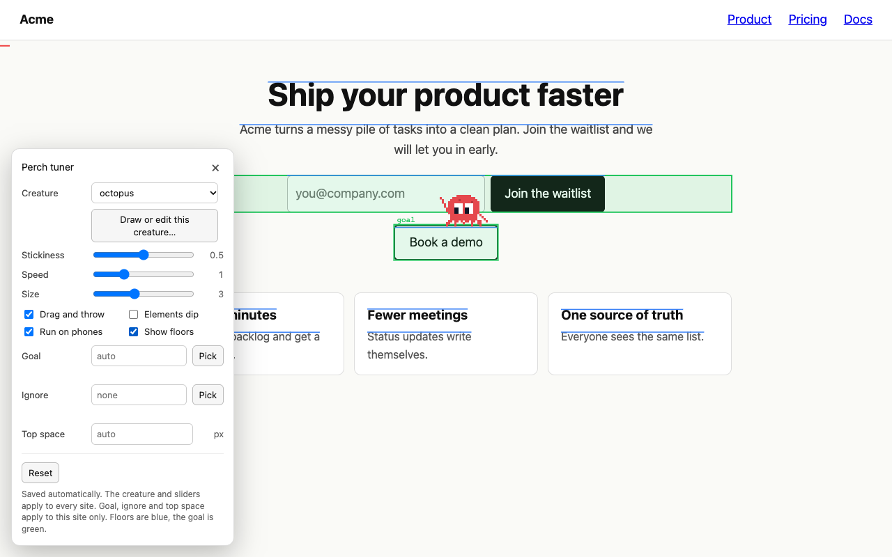Click the you@company.com email field
Viewport: 892px width, 557px height.
[x=386, y=194]
